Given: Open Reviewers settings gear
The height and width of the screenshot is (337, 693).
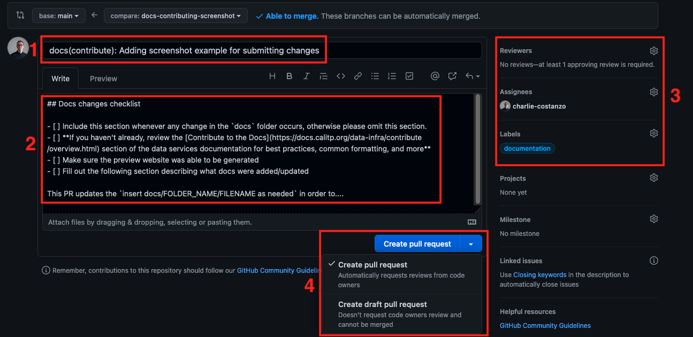Looking at the screenshot, I should 653,51.
